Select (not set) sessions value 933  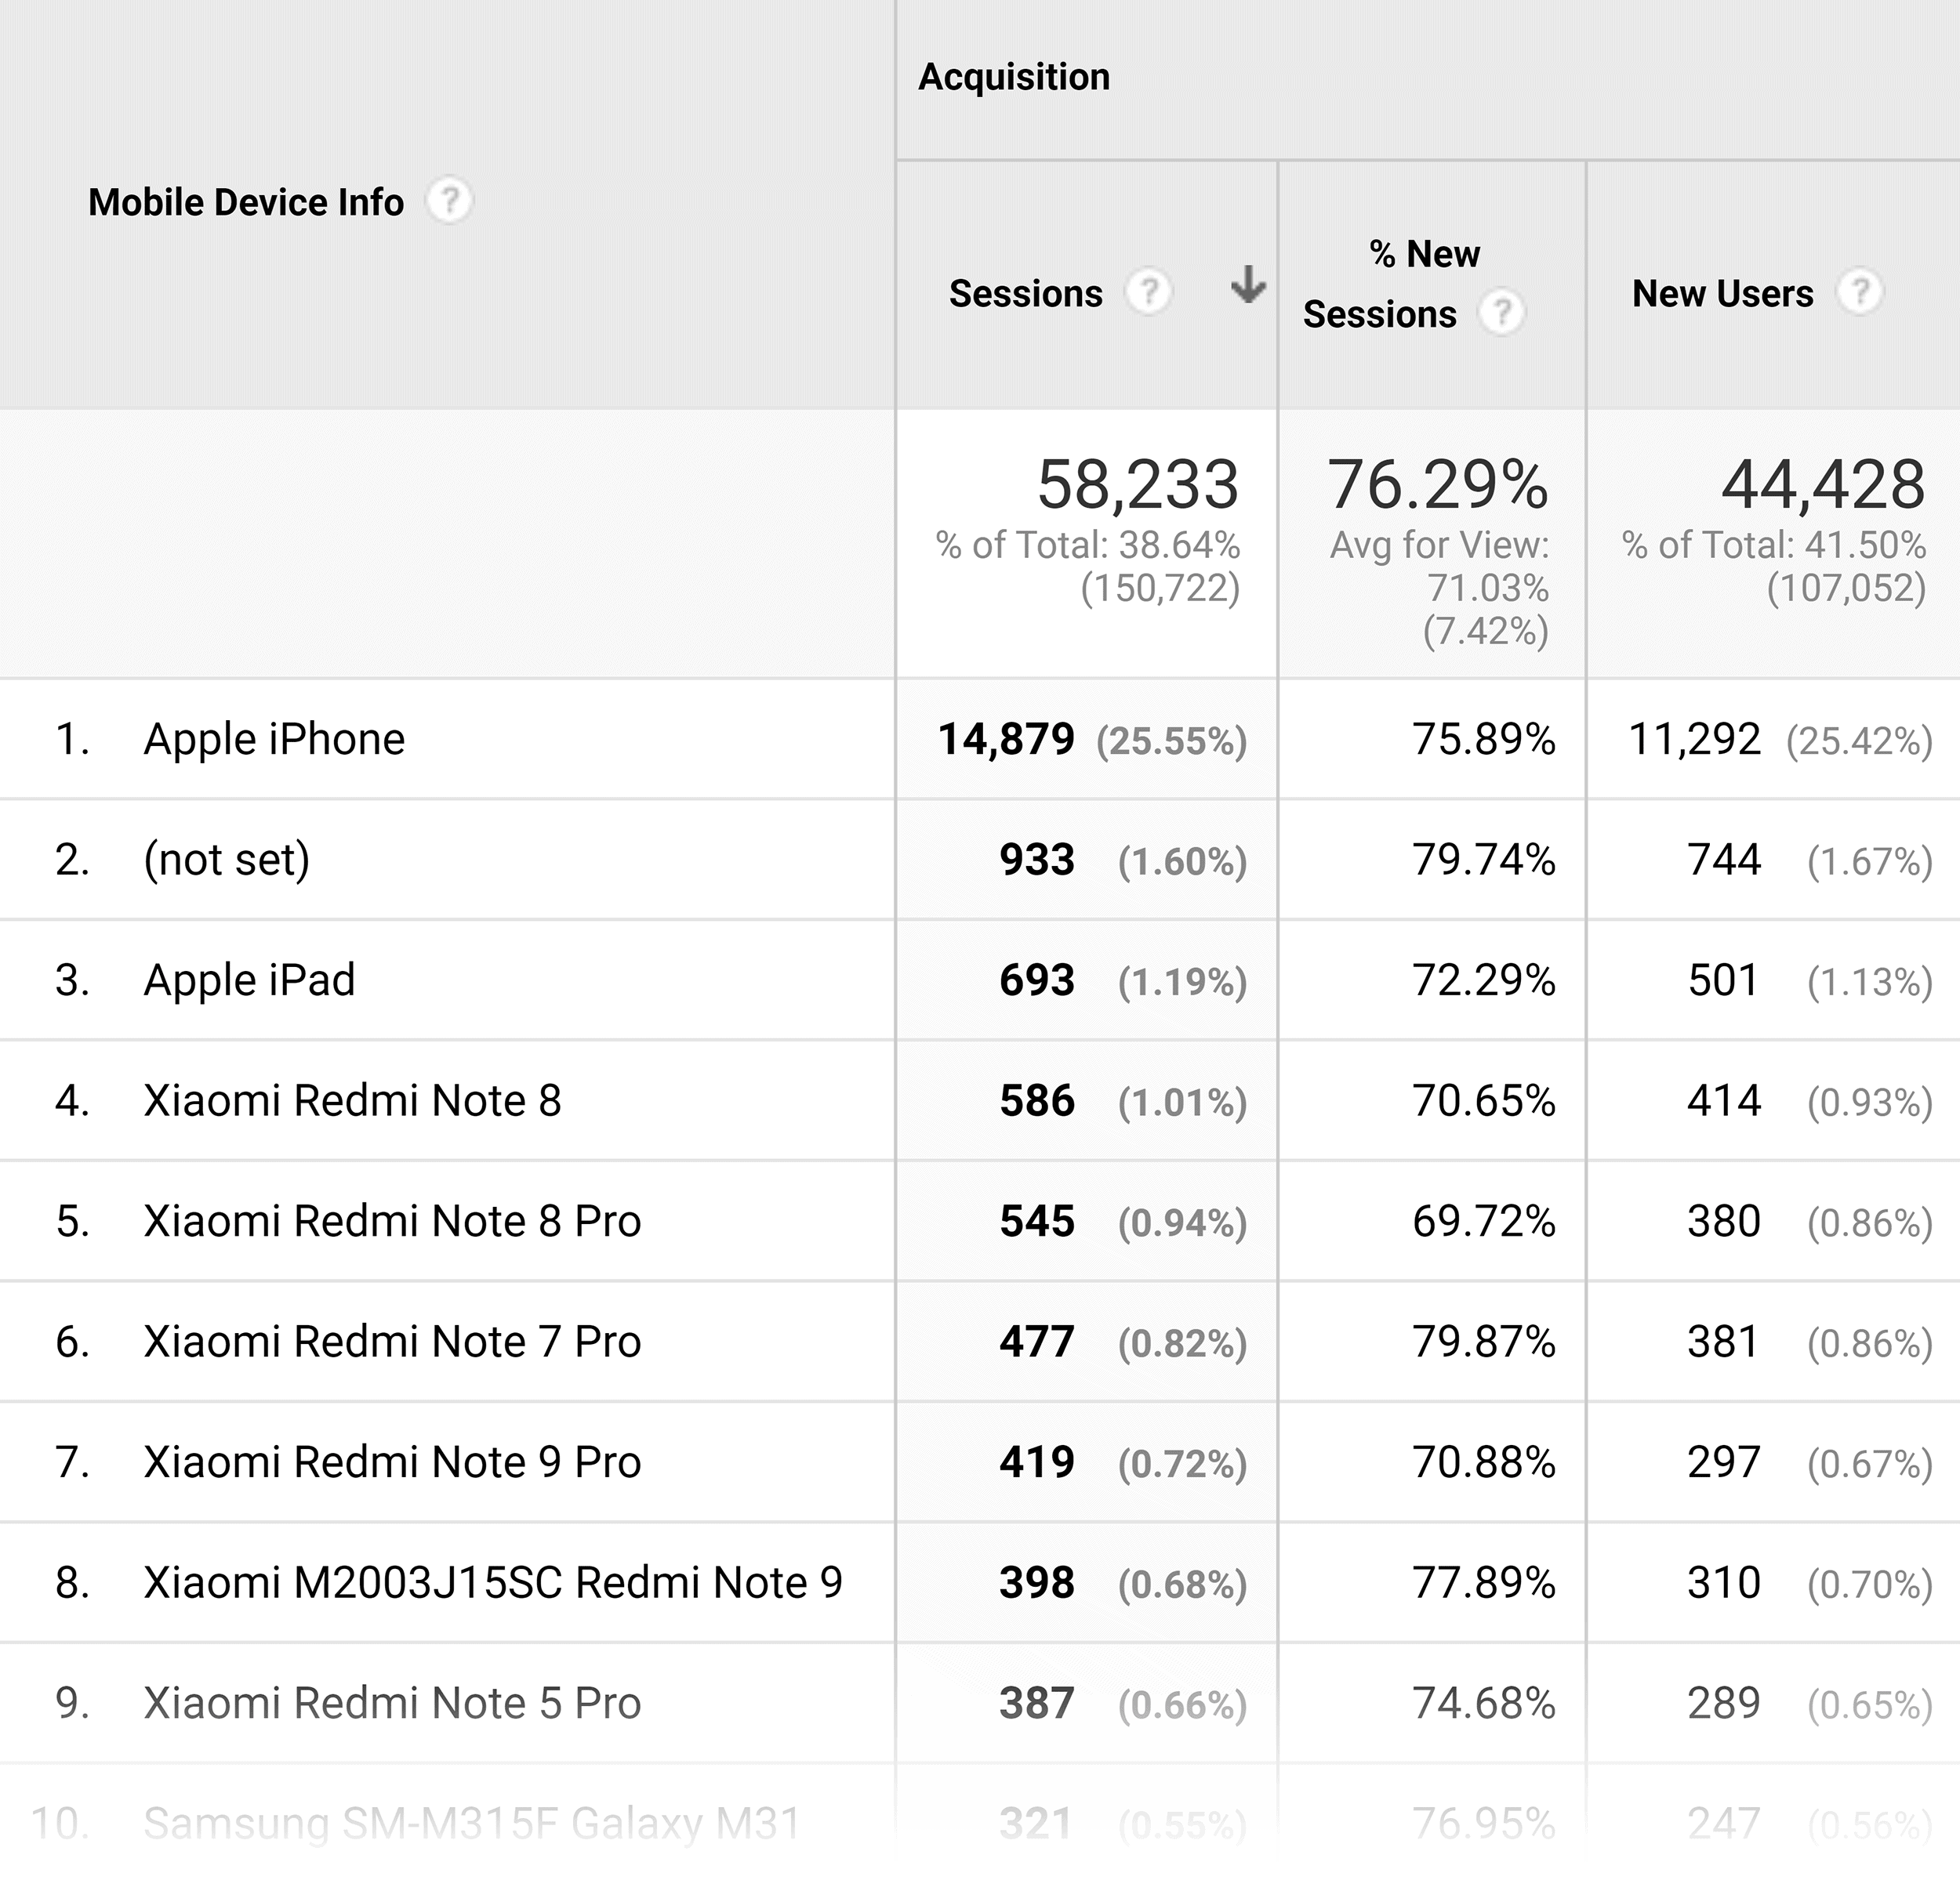(1037, 860)
